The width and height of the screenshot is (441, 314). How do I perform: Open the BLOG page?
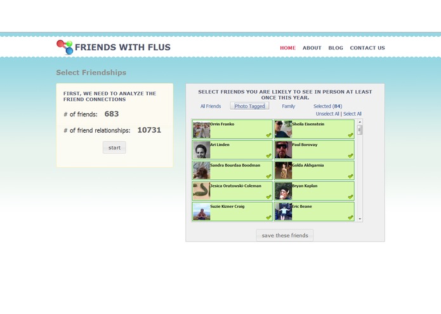(336, 48)
